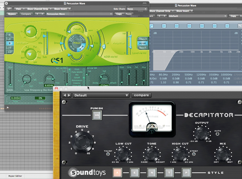This screenshot has width=242, height=179.
Task: Toggle the 3500Hz band icon in Channel EQ
Action: pos(214,26)
